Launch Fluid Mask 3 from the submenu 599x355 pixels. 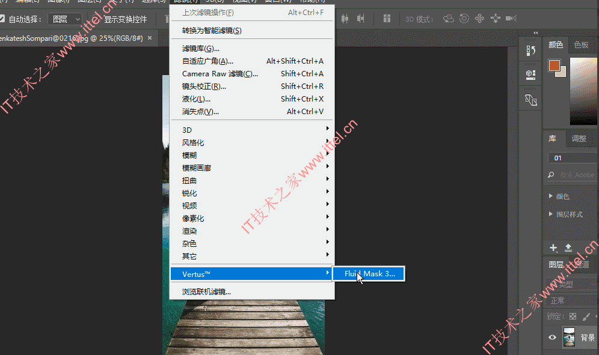coord(369,274)
